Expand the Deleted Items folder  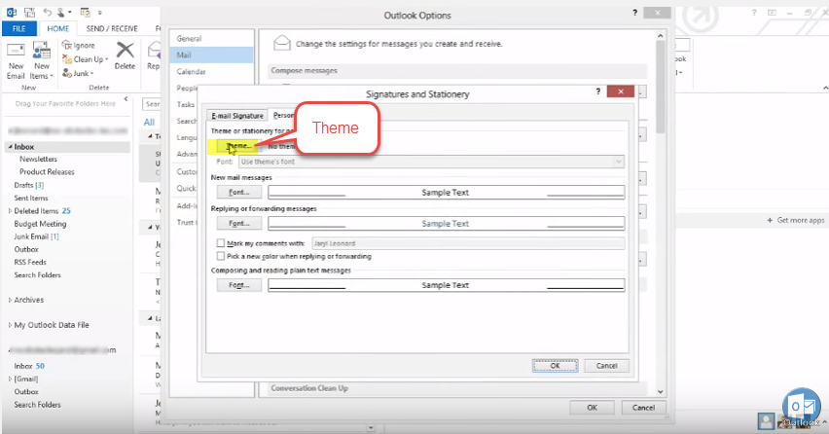10,211
